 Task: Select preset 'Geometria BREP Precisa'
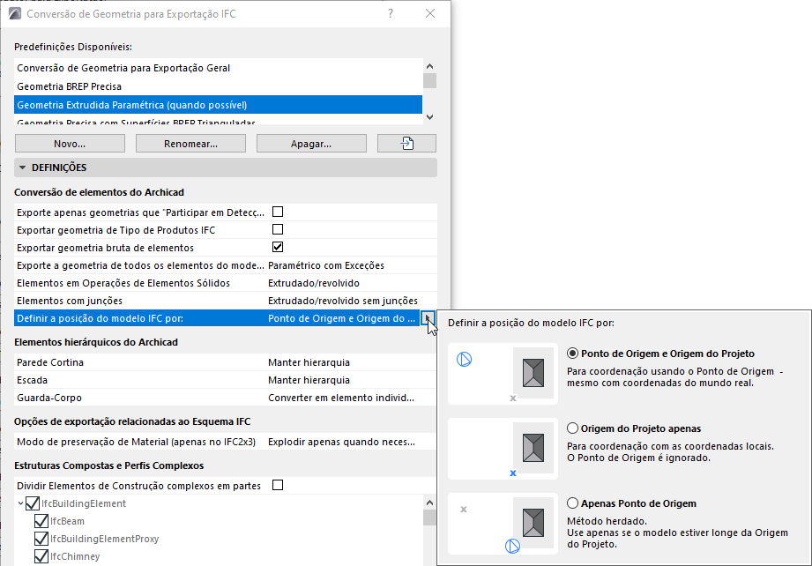[218, 86]
